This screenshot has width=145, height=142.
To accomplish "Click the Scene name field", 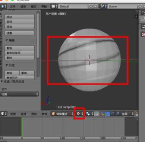I will click(x=122, y=6).
